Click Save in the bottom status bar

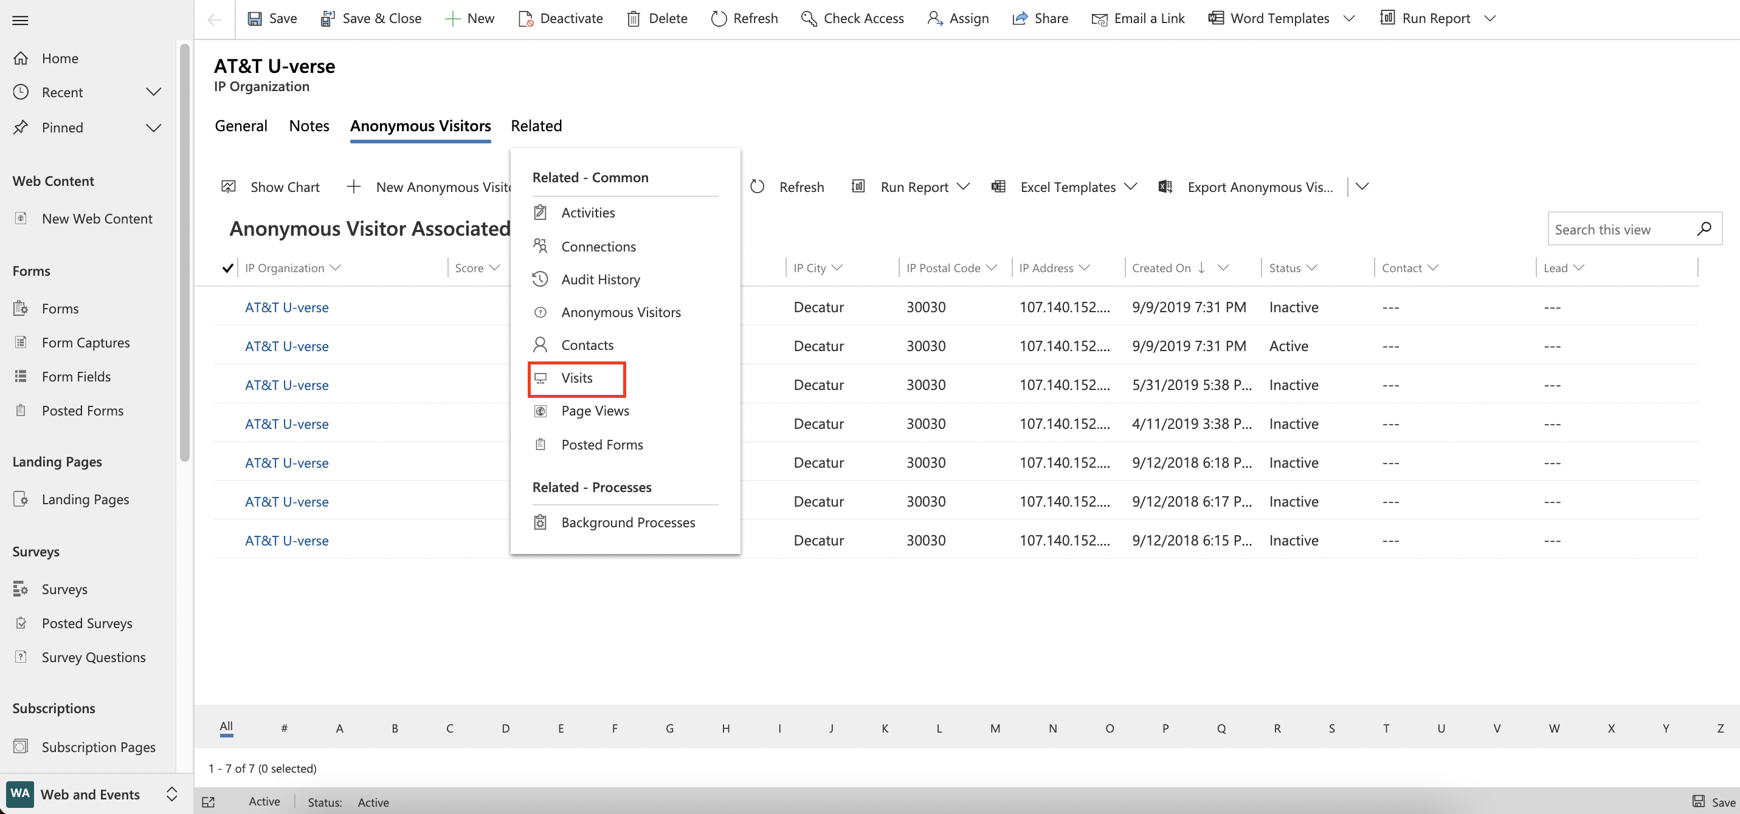point(1714,802)
